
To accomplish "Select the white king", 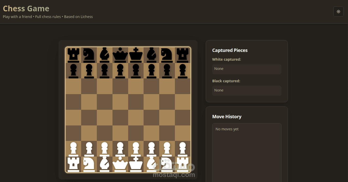I will pyautogui.click(x=136, y=165).
